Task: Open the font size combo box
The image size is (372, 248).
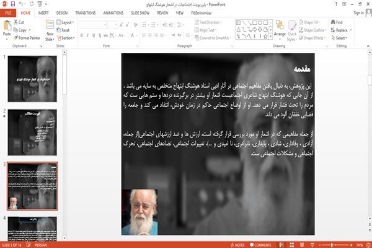Action: (112, 25)
